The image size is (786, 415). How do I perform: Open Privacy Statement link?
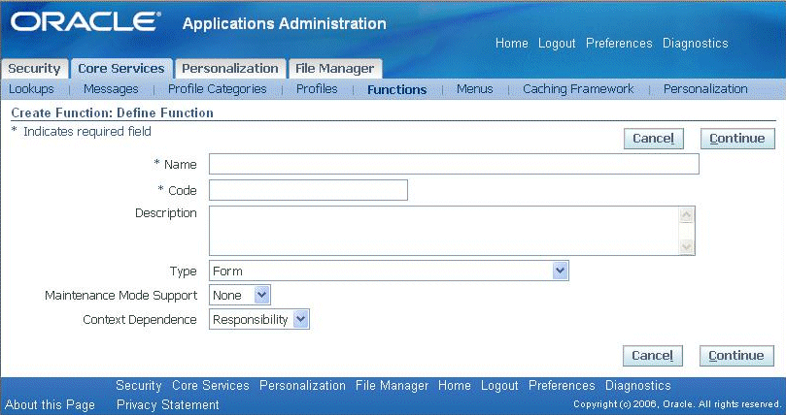coord(167,404)
